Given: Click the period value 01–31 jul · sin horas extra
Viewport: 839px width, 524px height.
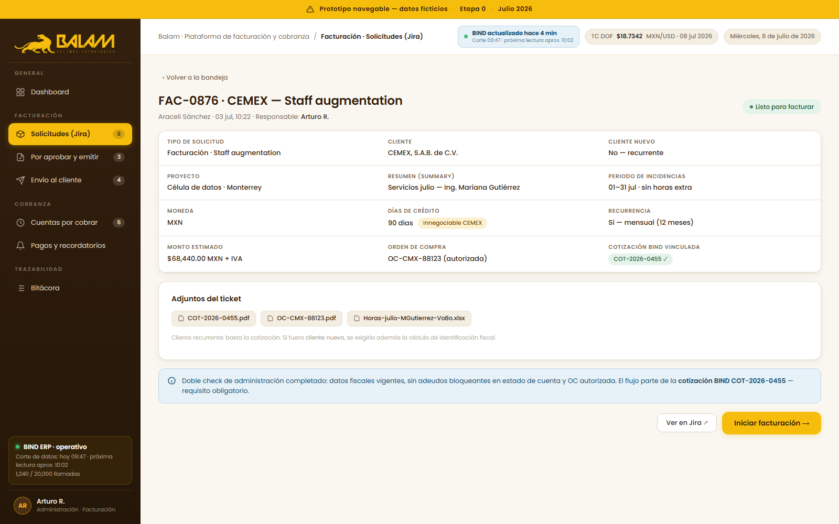Looking at the screenshot, I should click(650, 188).
